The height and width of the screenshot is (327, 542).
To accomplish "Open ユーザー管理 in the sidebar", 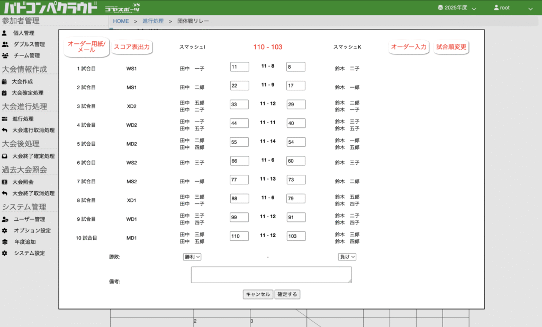I will click(29, 219).
